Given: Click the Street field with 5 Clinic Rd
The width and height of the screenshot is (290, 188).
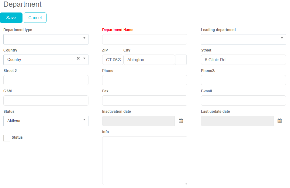Looking at the screenshot, I should [x=243, y=60].
